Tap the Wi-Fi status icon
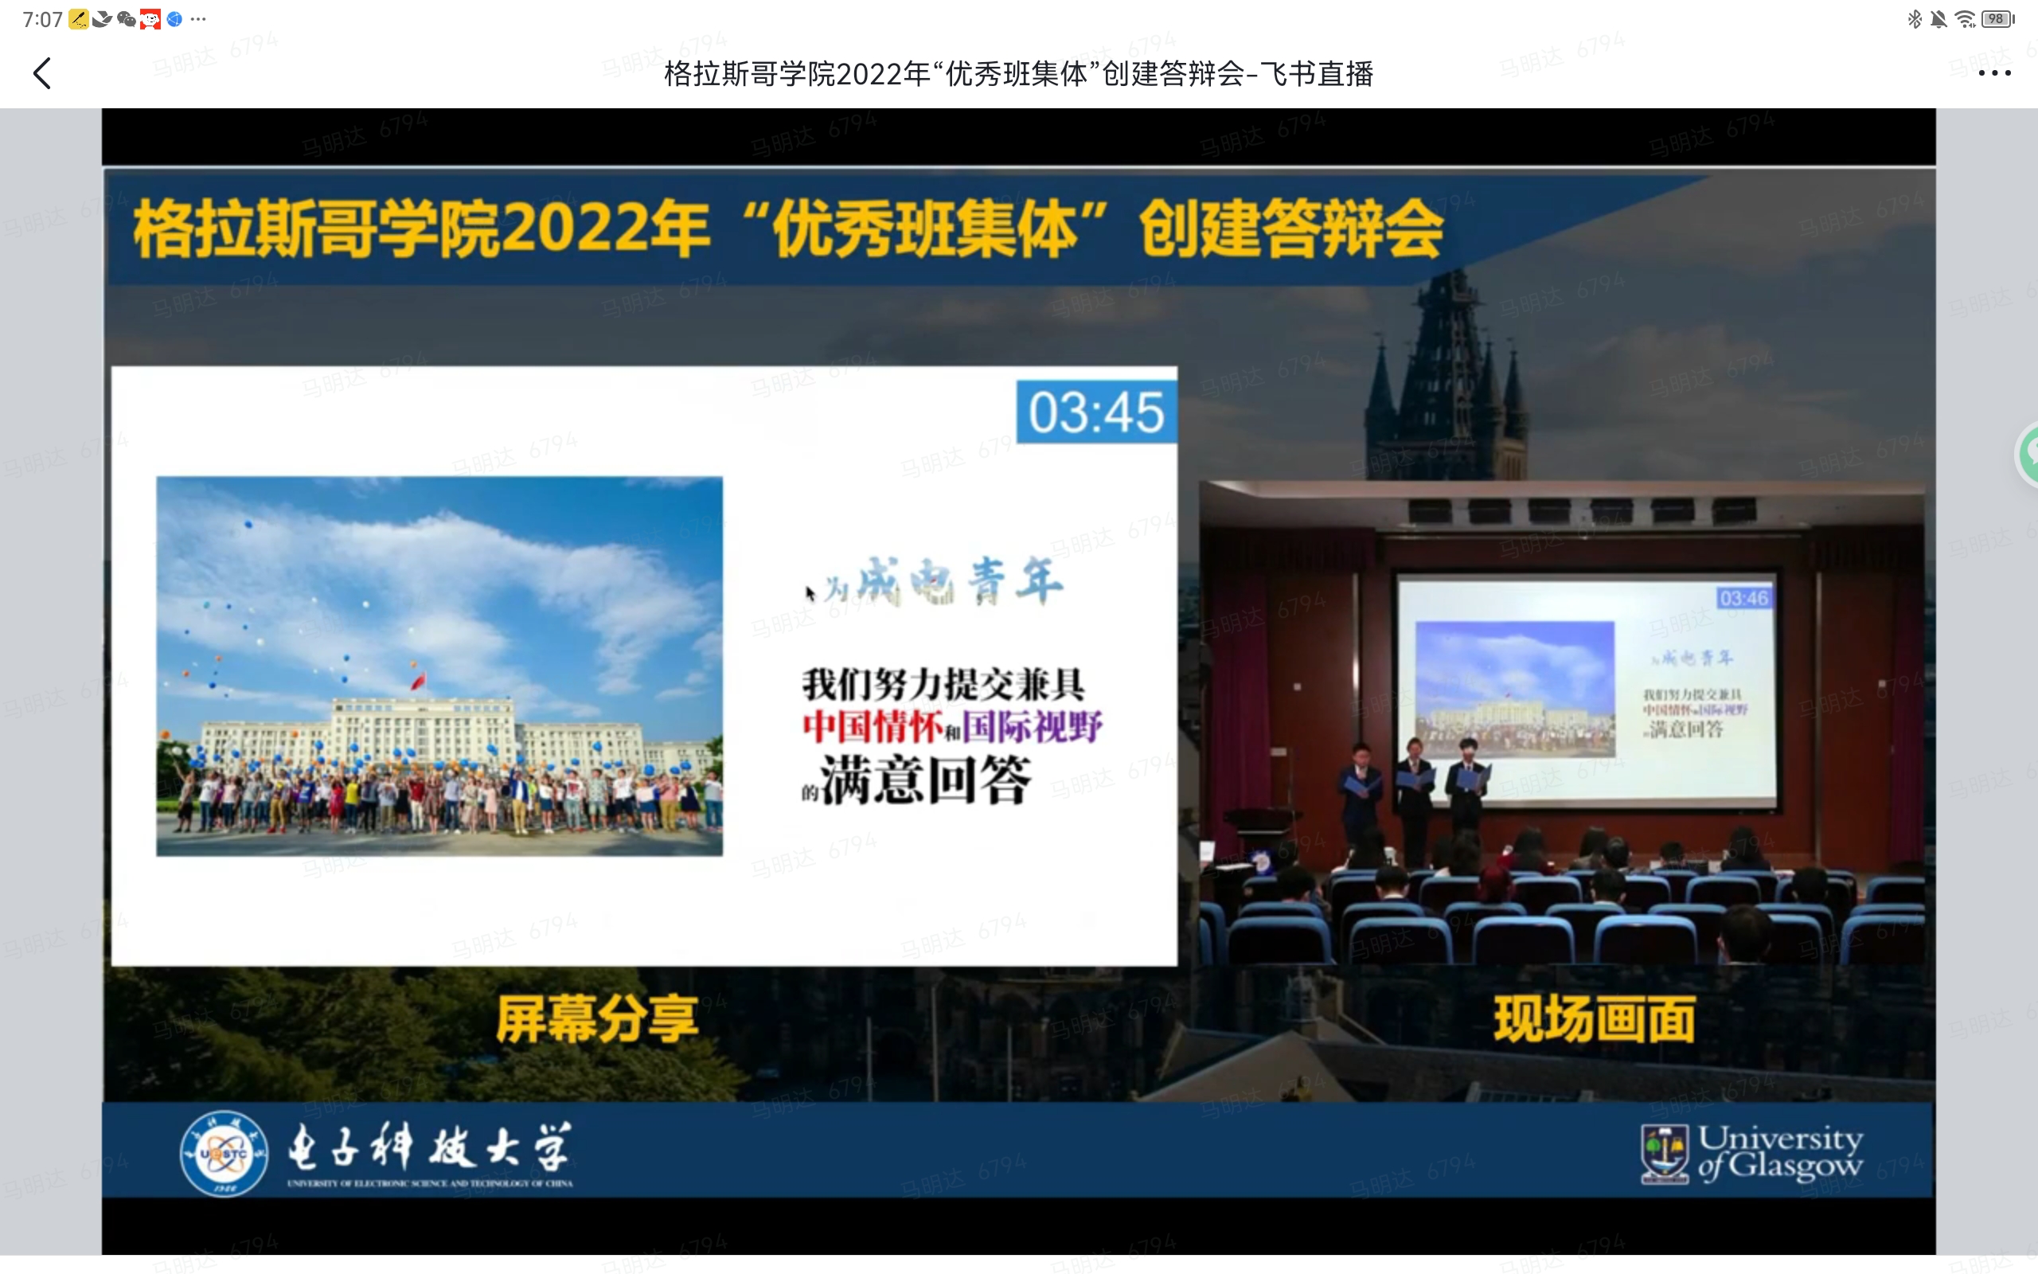This screenshot has width=2038, height=1274. pos(1965,18)
